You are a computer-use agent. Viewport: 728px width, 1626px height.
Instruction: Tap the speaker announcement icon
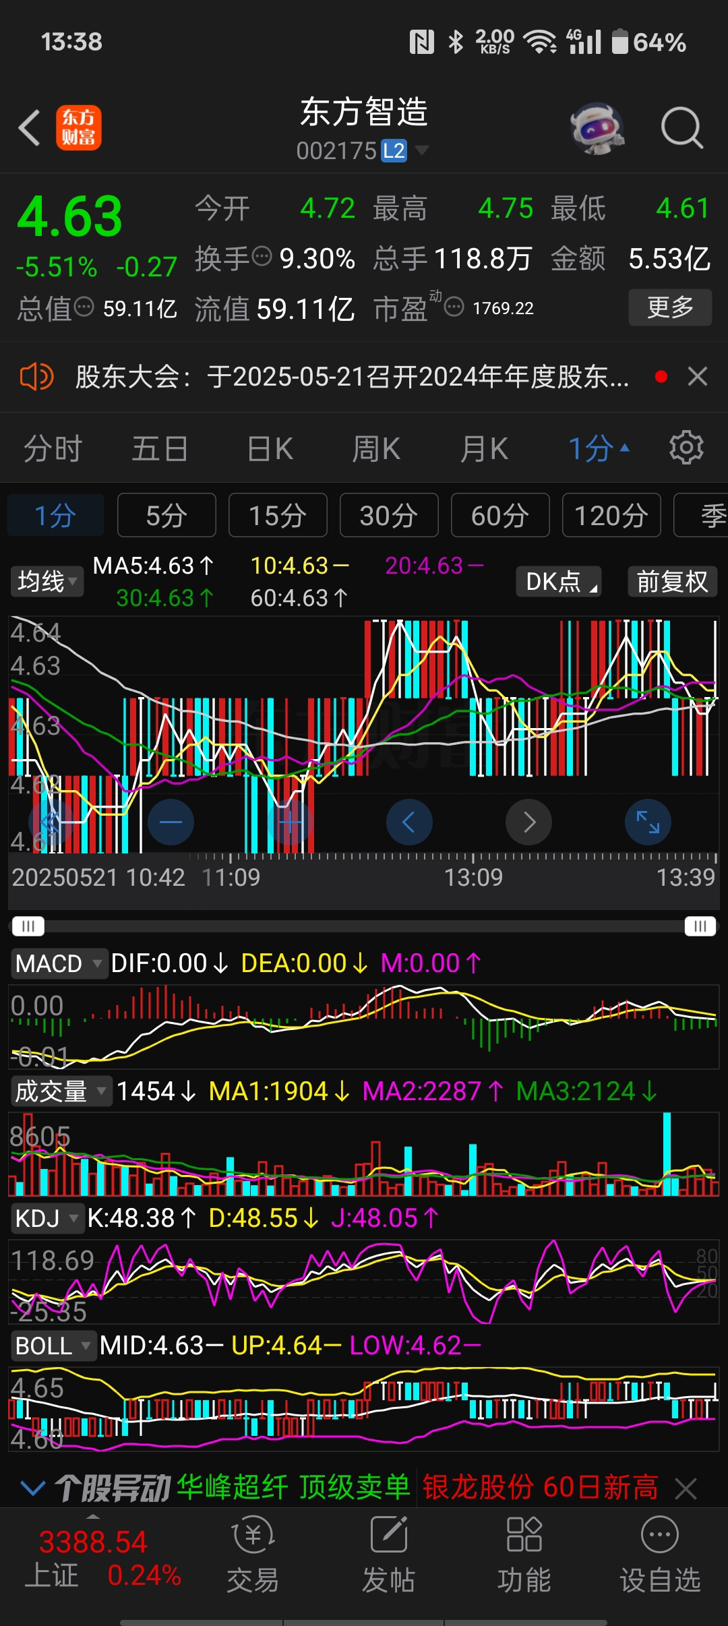(36, 376)
